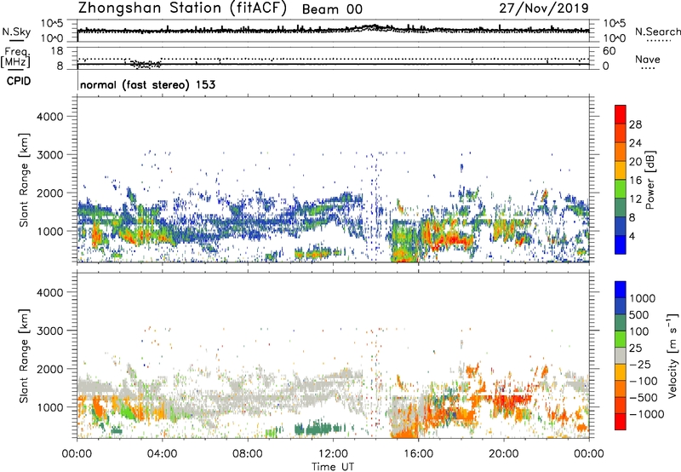
Task: Click the 'Power [dB]' colorbar label
Action: point(650,180)
